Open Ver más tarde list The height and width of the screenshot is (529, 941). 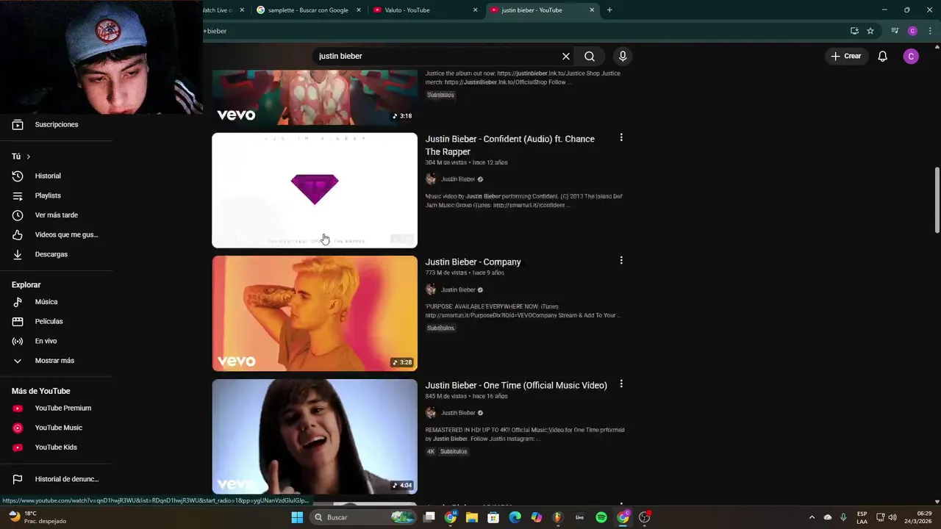coord(56,215)
